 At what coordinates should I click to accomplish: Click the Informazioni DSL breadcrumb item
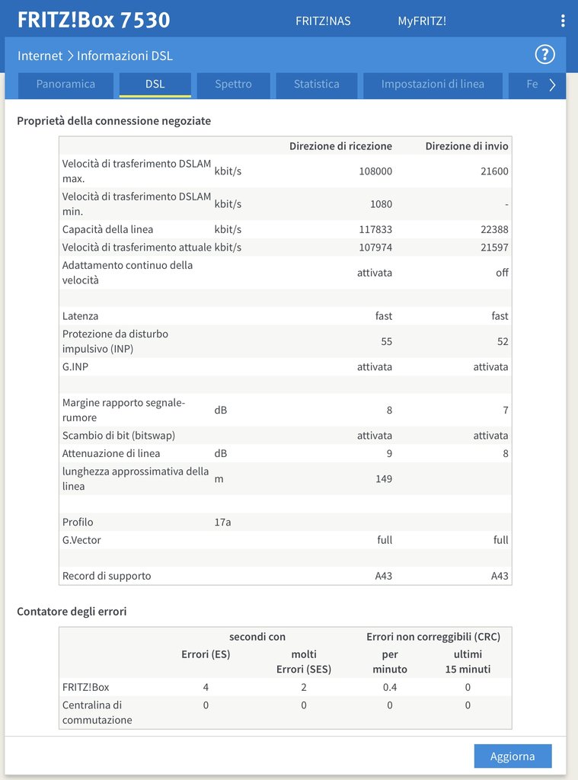click(125, 56)
